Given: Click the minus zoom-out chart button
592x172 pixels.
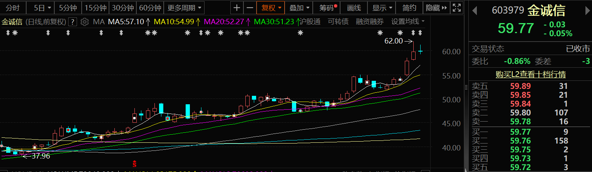Looking at the screenshot, I should tap(250, 8).
